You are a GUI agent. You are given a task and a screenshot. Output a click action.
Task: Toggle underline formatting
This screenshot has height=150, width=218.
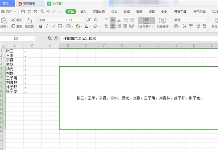[53, 27]
